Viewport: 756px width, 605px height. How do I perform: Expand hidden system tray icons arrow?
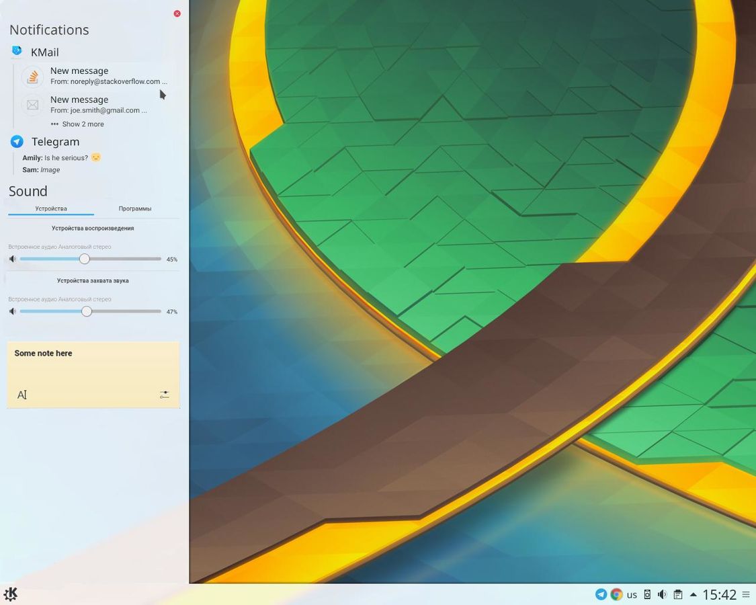[x=693, y=594]
